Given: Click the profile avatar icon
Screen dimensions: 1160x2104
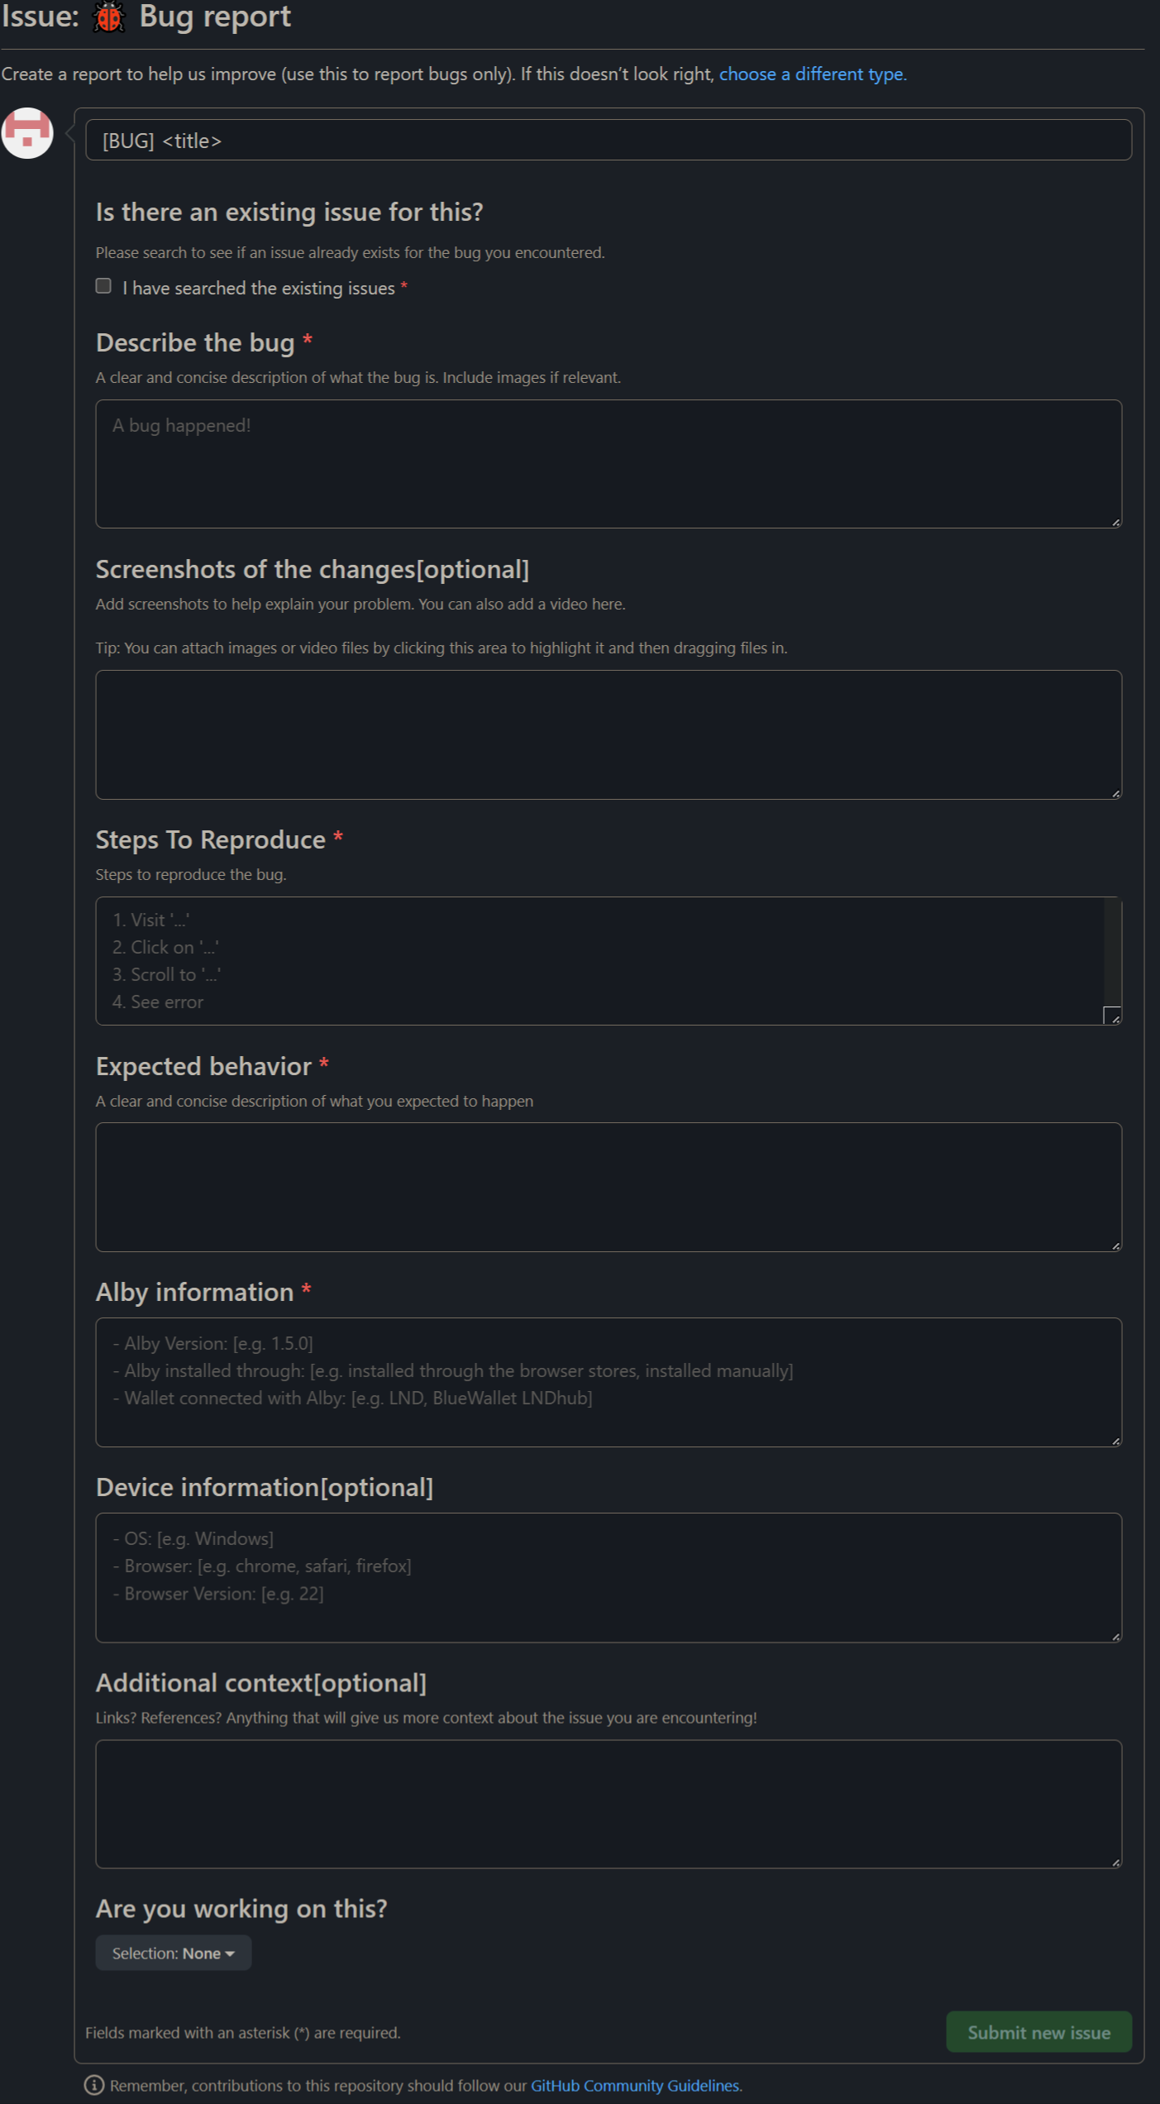Looking at the screenshot, I should [27, 133].
